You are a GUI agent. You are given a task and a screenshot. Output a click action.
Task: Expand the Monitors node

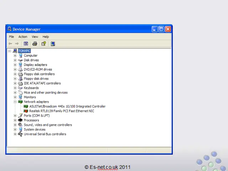point(15,97)
